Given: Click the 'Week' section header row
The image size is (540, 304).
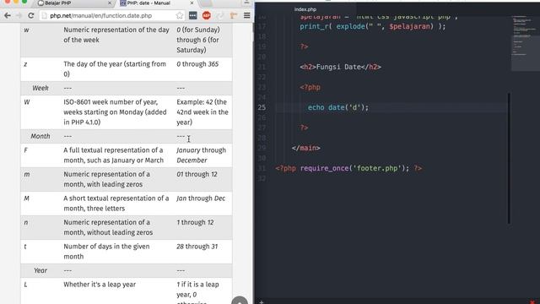Looking at the screenshot, I should click(x=127, y=88).
